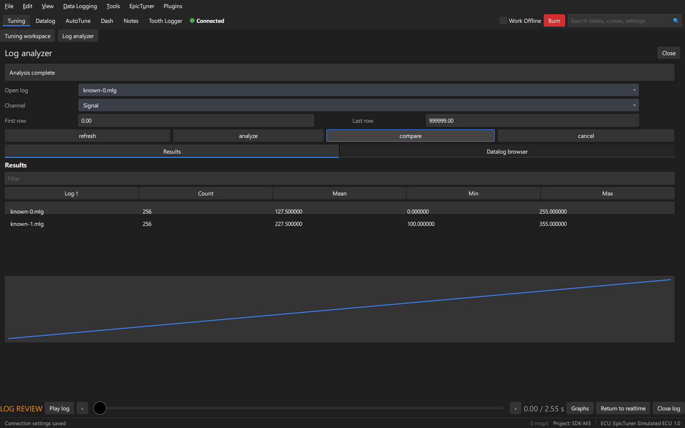
Task: Switch to the Notes tab
Action: tap(131, 21)
